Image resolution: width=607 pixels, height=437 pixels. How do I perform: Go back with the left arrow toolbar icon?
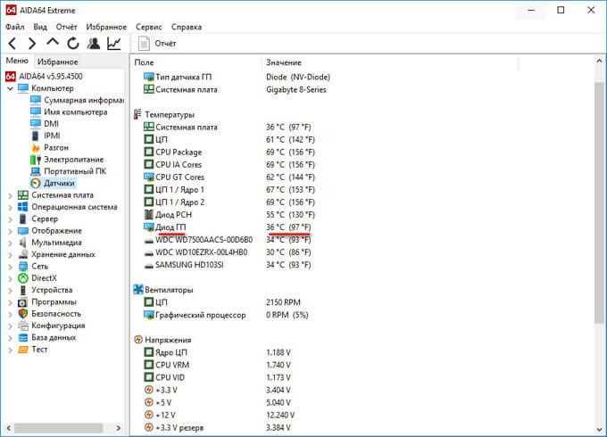[12, 44]
